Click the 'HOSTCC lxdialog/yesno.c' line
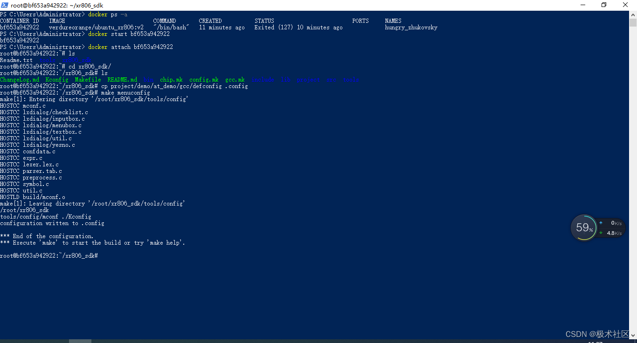The height and width of the screenshot is (343, 637). coord(37,145)
